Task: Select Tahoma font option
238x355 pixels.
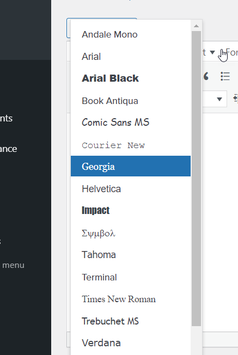Action: tap(131, 255)
